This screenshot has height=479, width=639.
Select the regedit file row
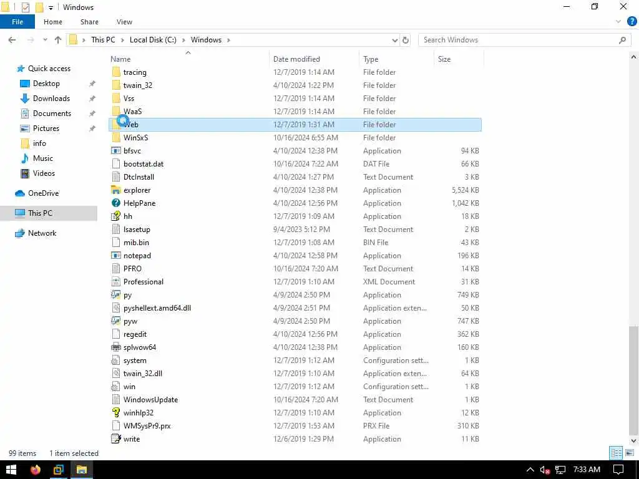click(x=295, y=334)
